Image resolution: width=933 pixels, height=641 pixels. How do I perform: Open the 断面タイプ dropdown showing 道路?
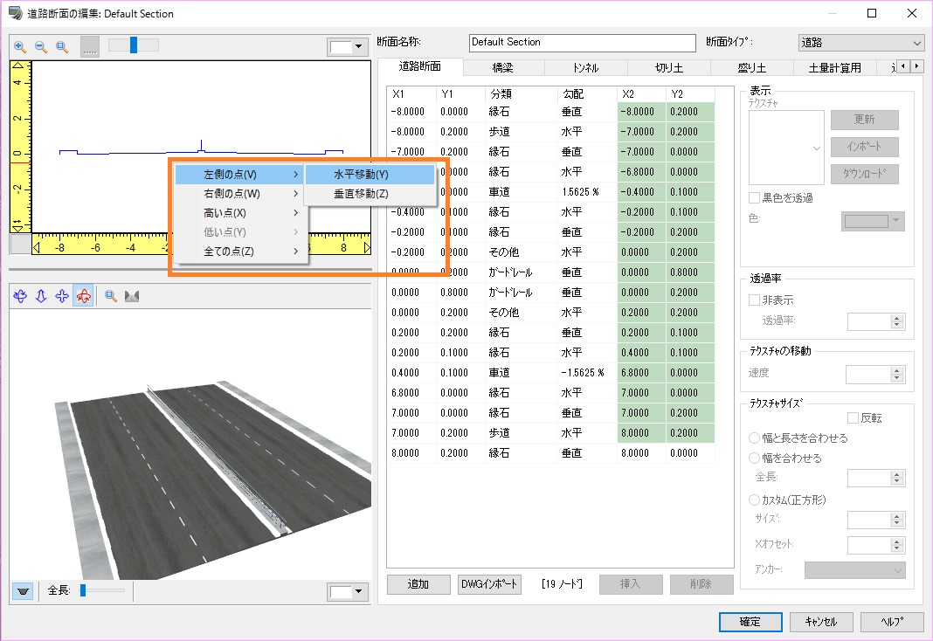pos(860,43)
